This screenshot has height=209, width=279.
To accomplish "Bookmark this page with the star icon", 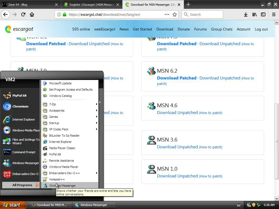I will (x=175, y=14).
